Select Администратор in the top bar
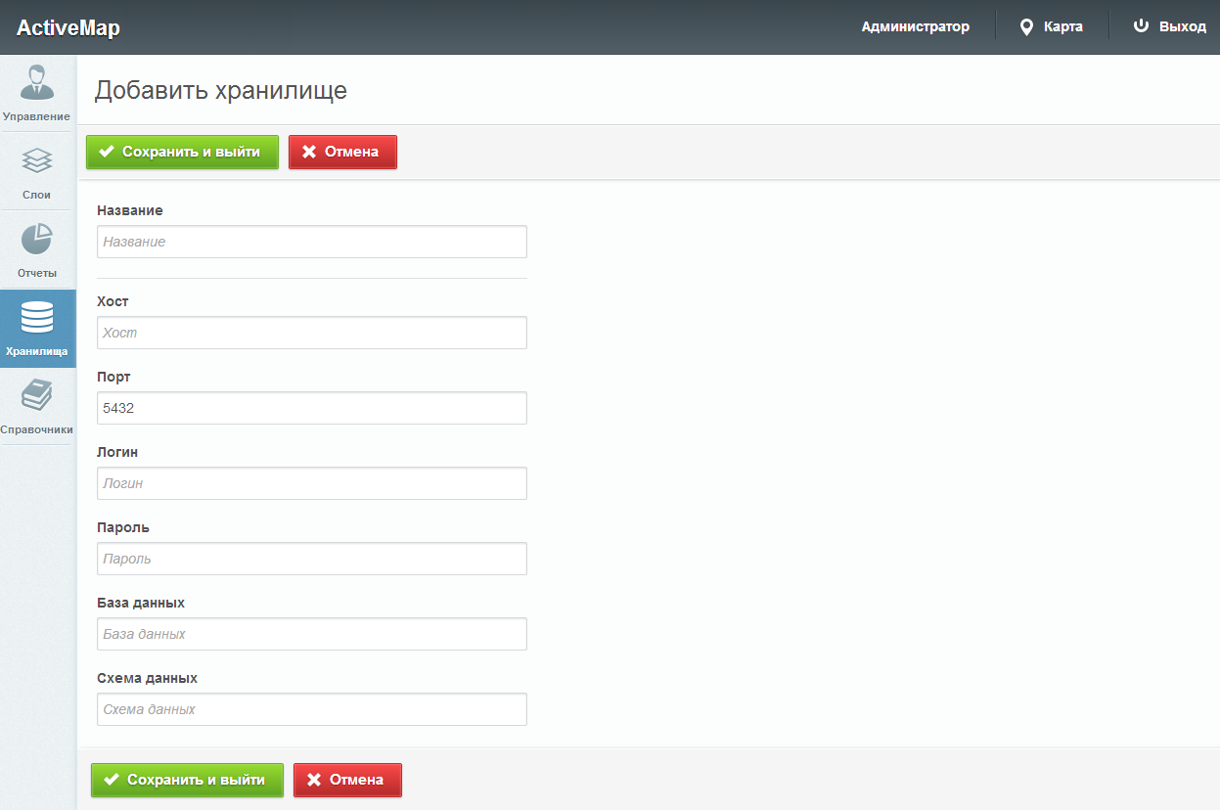Image resolution: width=1220 pixels, height=810 pixels. coord(914,26)
